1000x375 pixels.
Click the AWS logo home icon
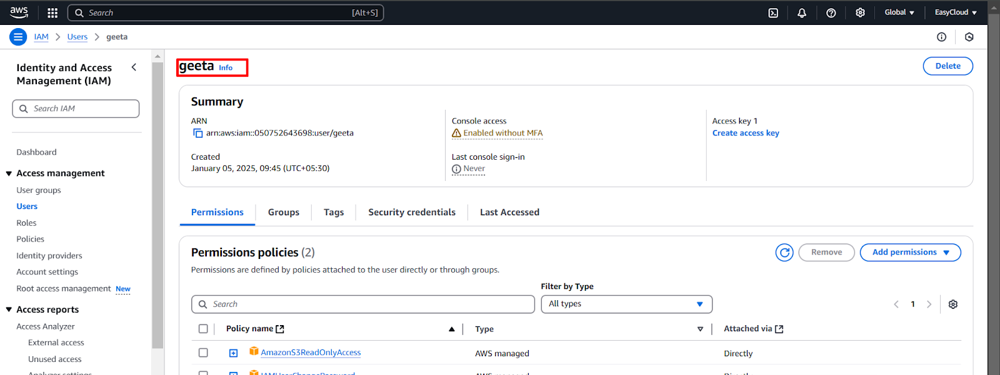tap(19, 12)
